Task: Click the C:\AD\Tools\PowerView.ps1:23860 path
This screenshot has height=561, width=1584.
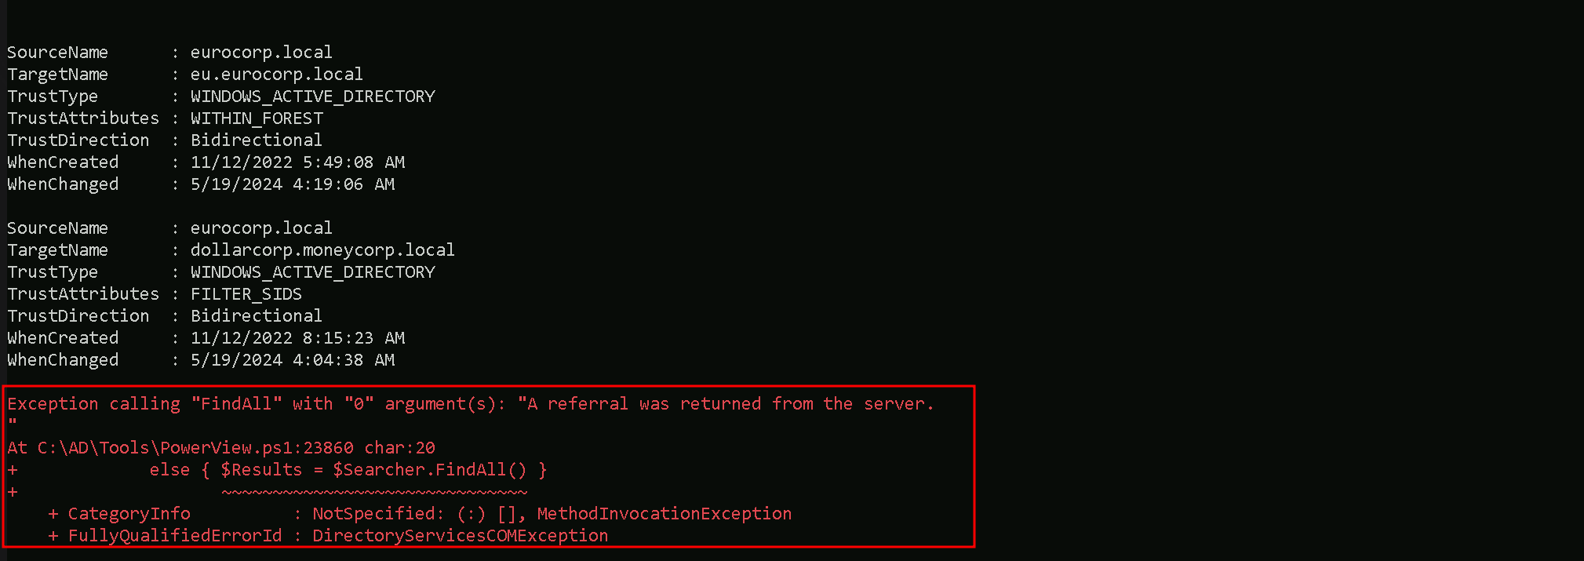Action: click(x=195, y=448)
